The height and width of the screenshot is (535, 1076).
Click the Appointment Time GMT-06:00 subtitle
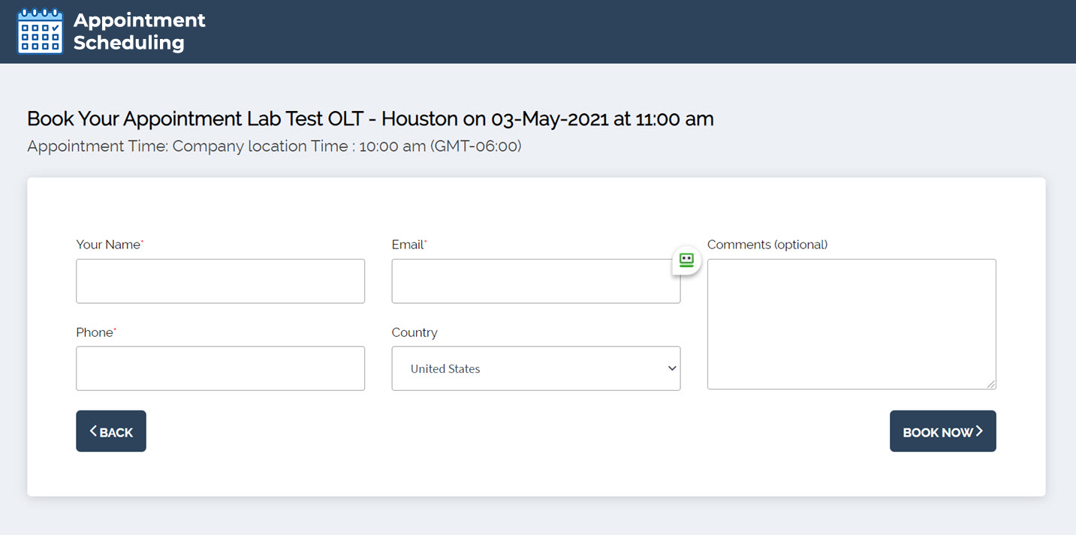(x=274, y=146)
